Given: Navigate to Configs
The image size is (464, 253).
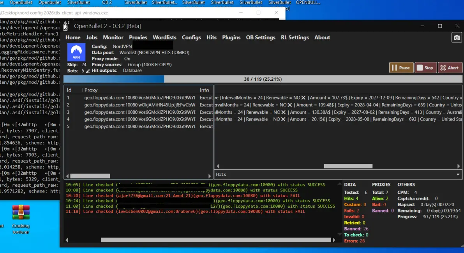Looking at the screenshot, I should tap(191, 37).
